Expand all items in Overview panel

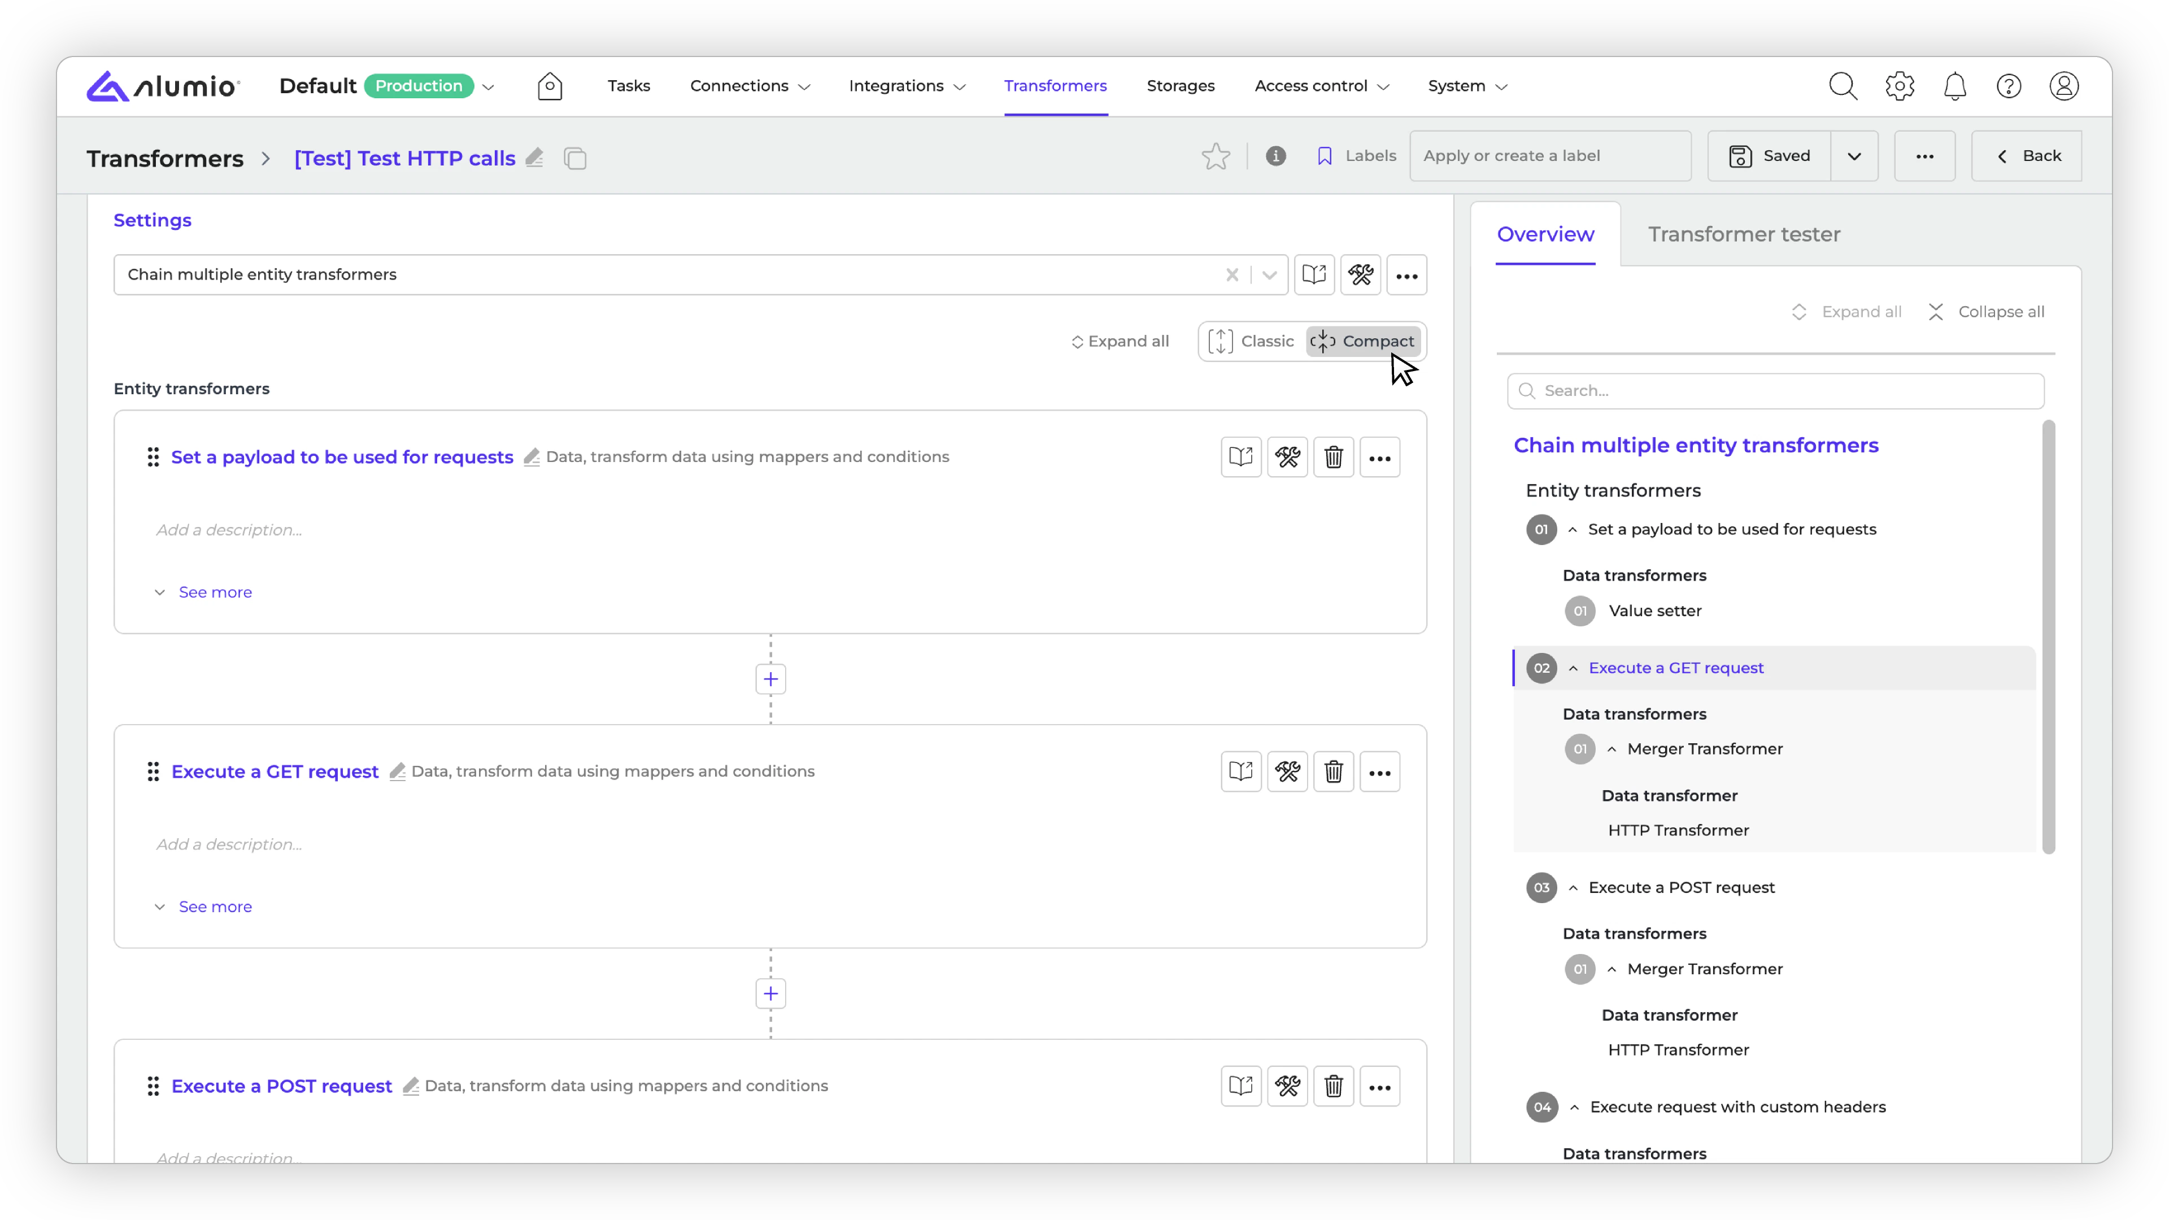tap(1846, 312)
